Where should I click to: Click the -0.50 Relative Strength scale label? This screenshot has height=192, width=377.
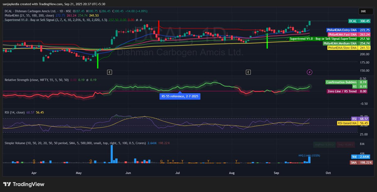[x=363, y=103]
